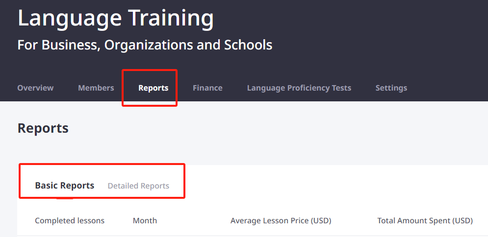Click the Language Training page title
The image size is (488, 237).
coord(116,19)
